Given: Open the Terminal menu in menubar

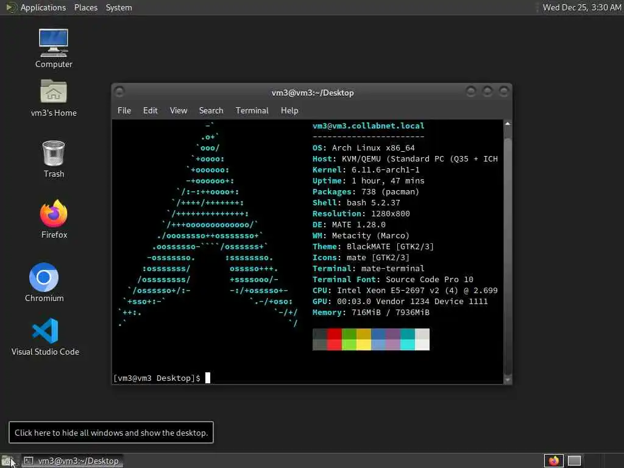Looking at the screenshot, I should click(x=252, y=110).
